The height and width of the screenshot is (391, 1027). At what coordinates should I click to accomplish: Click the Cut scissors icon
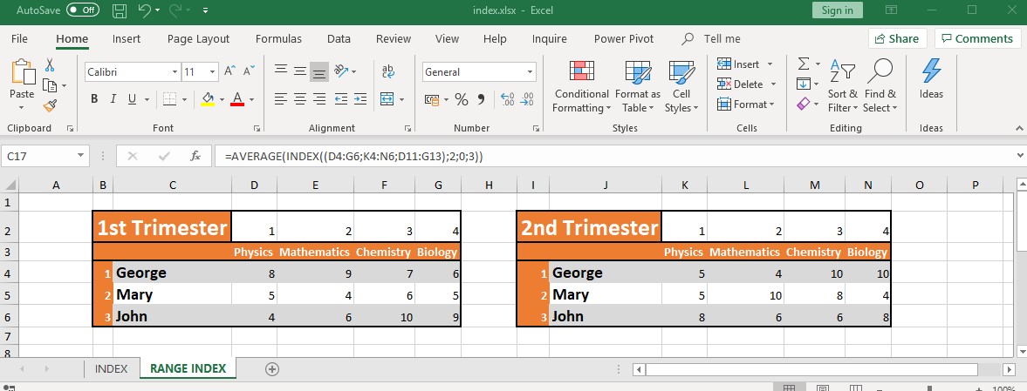point(50,65)
